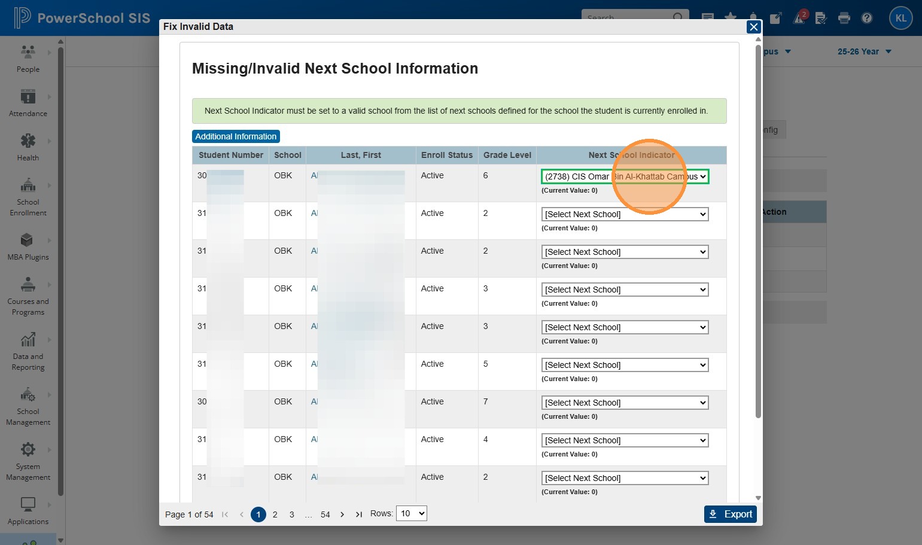The height and width of the screenshot is (545, 922).
Task: Click the Export button
Action: (731, 514)
